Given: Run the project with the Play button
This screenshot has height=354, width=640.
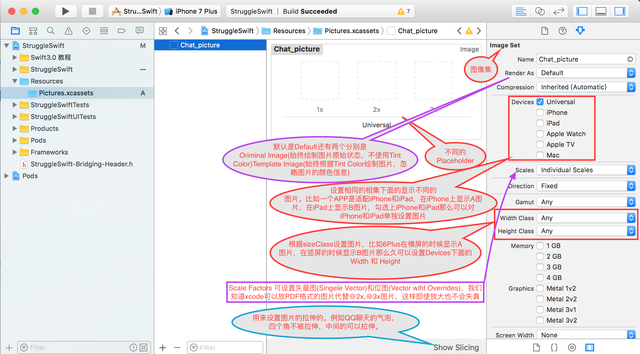Looking at the screenshot, I should pos(66,11).
